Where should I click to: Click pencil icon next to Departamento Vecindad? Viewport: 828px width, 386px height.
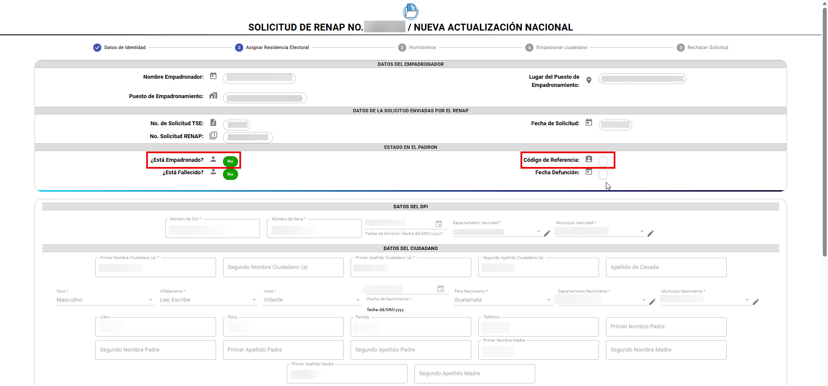[x=547, y=234]
